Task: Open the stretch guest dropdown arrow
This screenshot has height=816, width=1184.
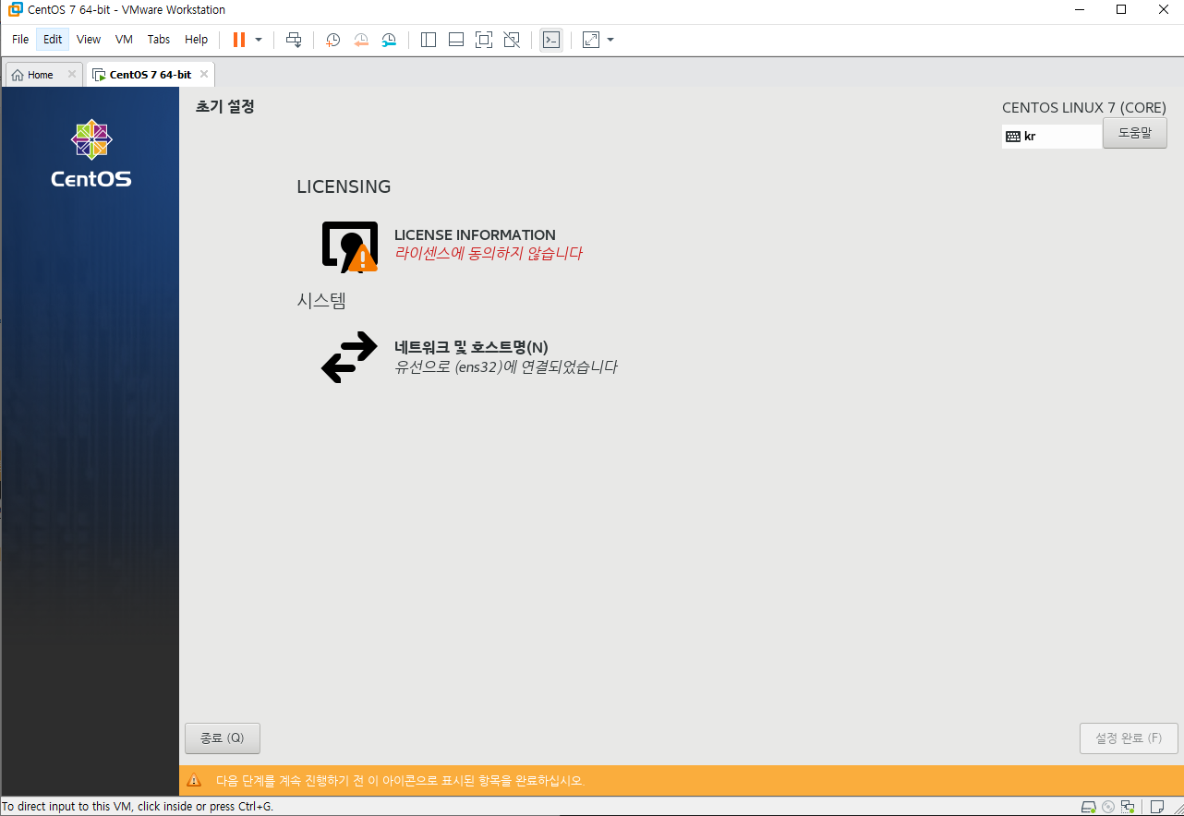Action: [x=610, y=40]
